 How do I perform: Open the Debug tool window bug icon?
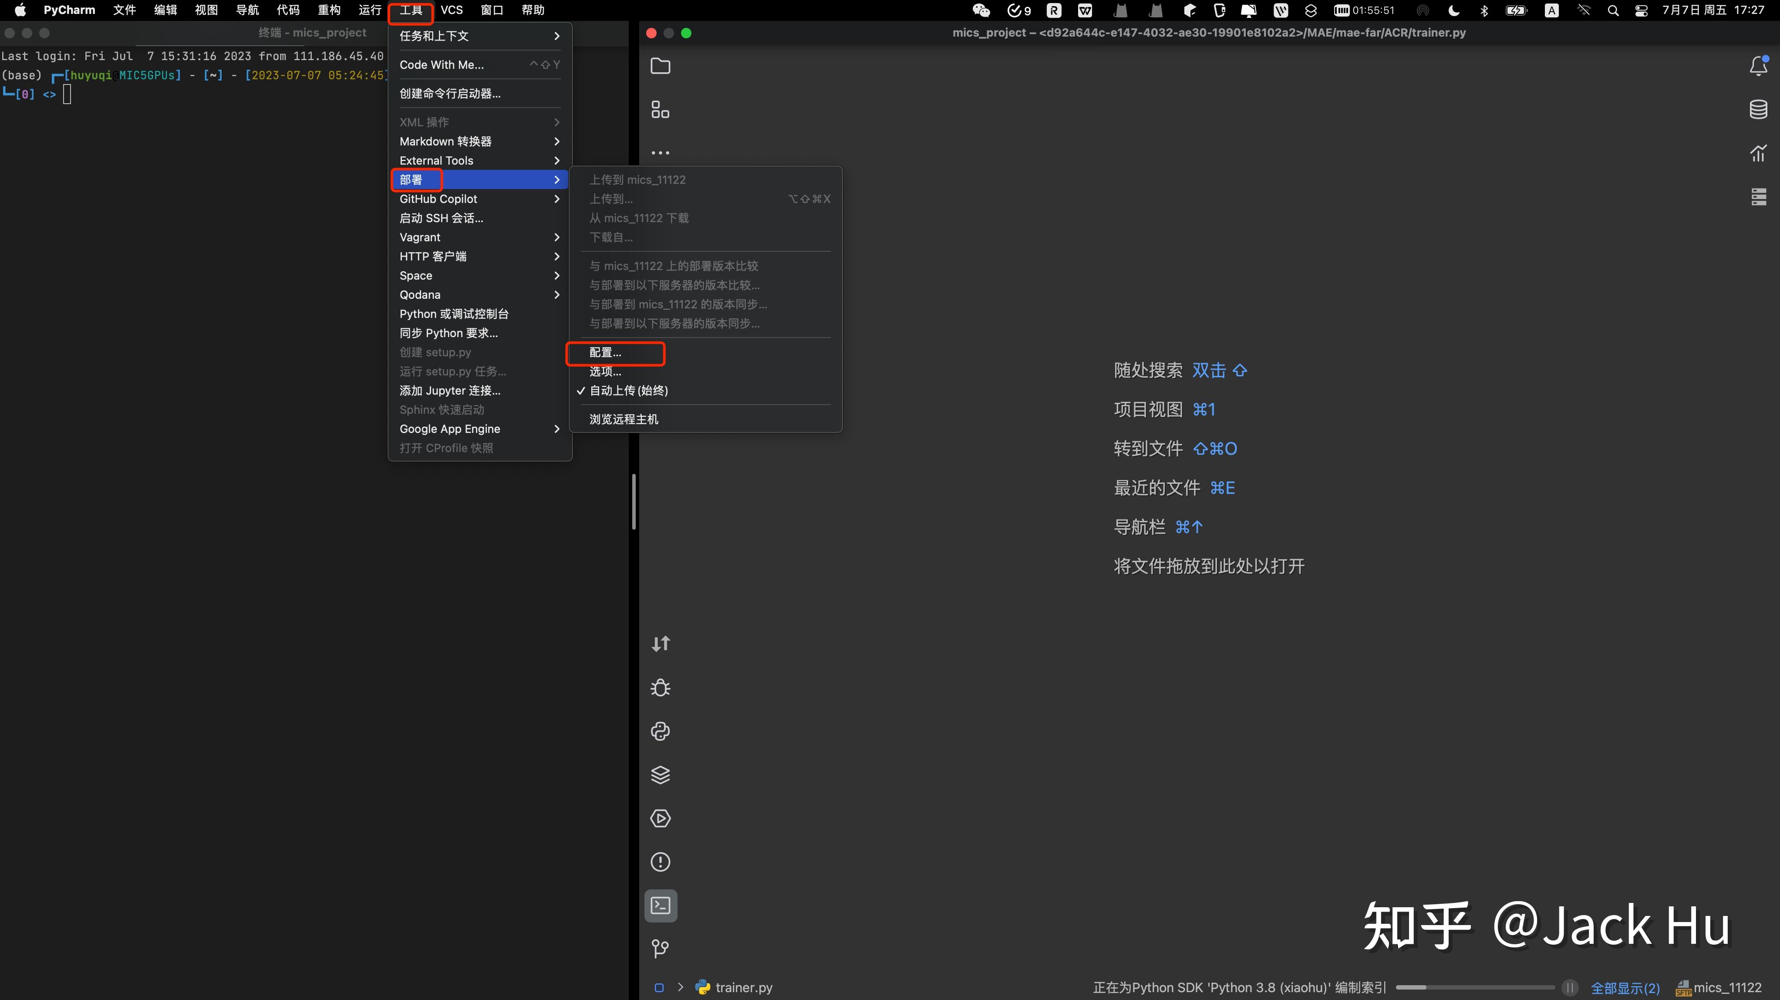pos(660,688)
